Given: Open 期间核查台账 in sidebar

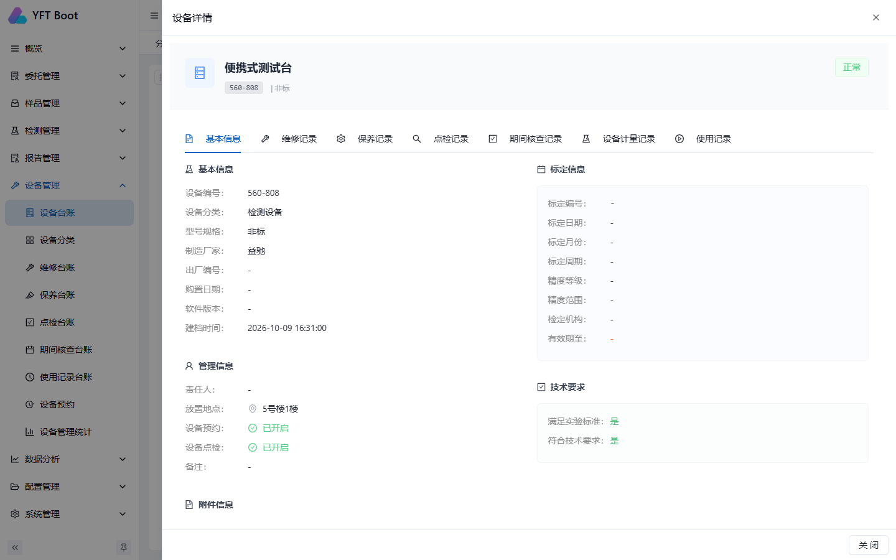Looking at the screenshot, I should point(69,350).
